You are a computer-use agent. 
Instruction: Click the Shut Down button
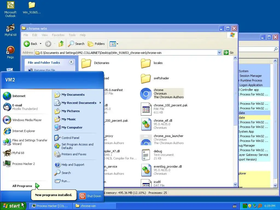click(90, 196)
